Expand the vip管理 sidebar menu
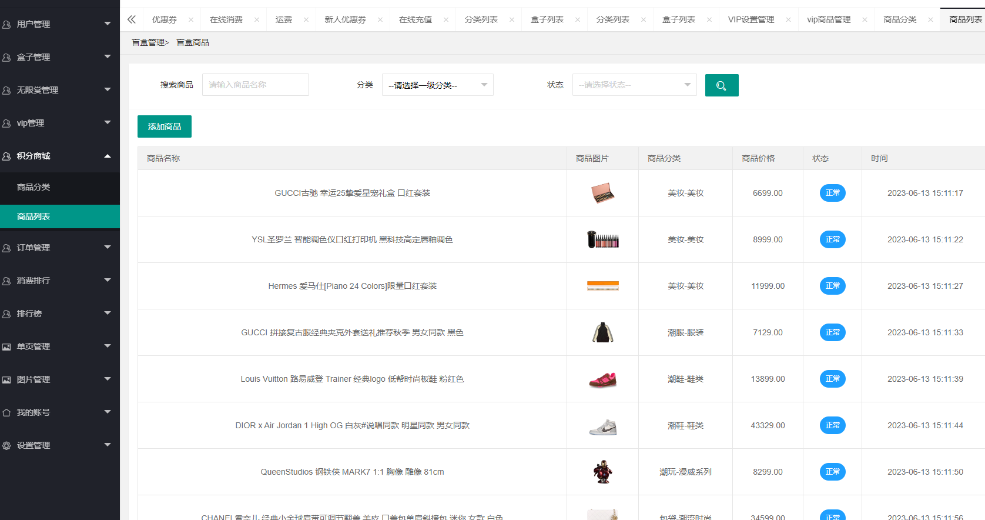The height and width of the screenshot is (520, 985). (x=60, y=123)
